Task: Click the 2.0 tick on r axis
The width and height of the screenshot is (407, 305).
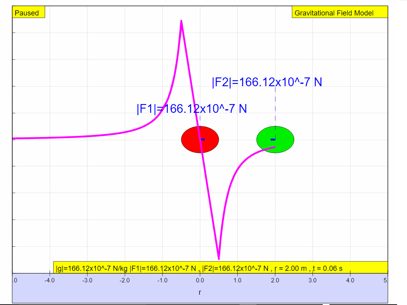Action: coord(275,280)
